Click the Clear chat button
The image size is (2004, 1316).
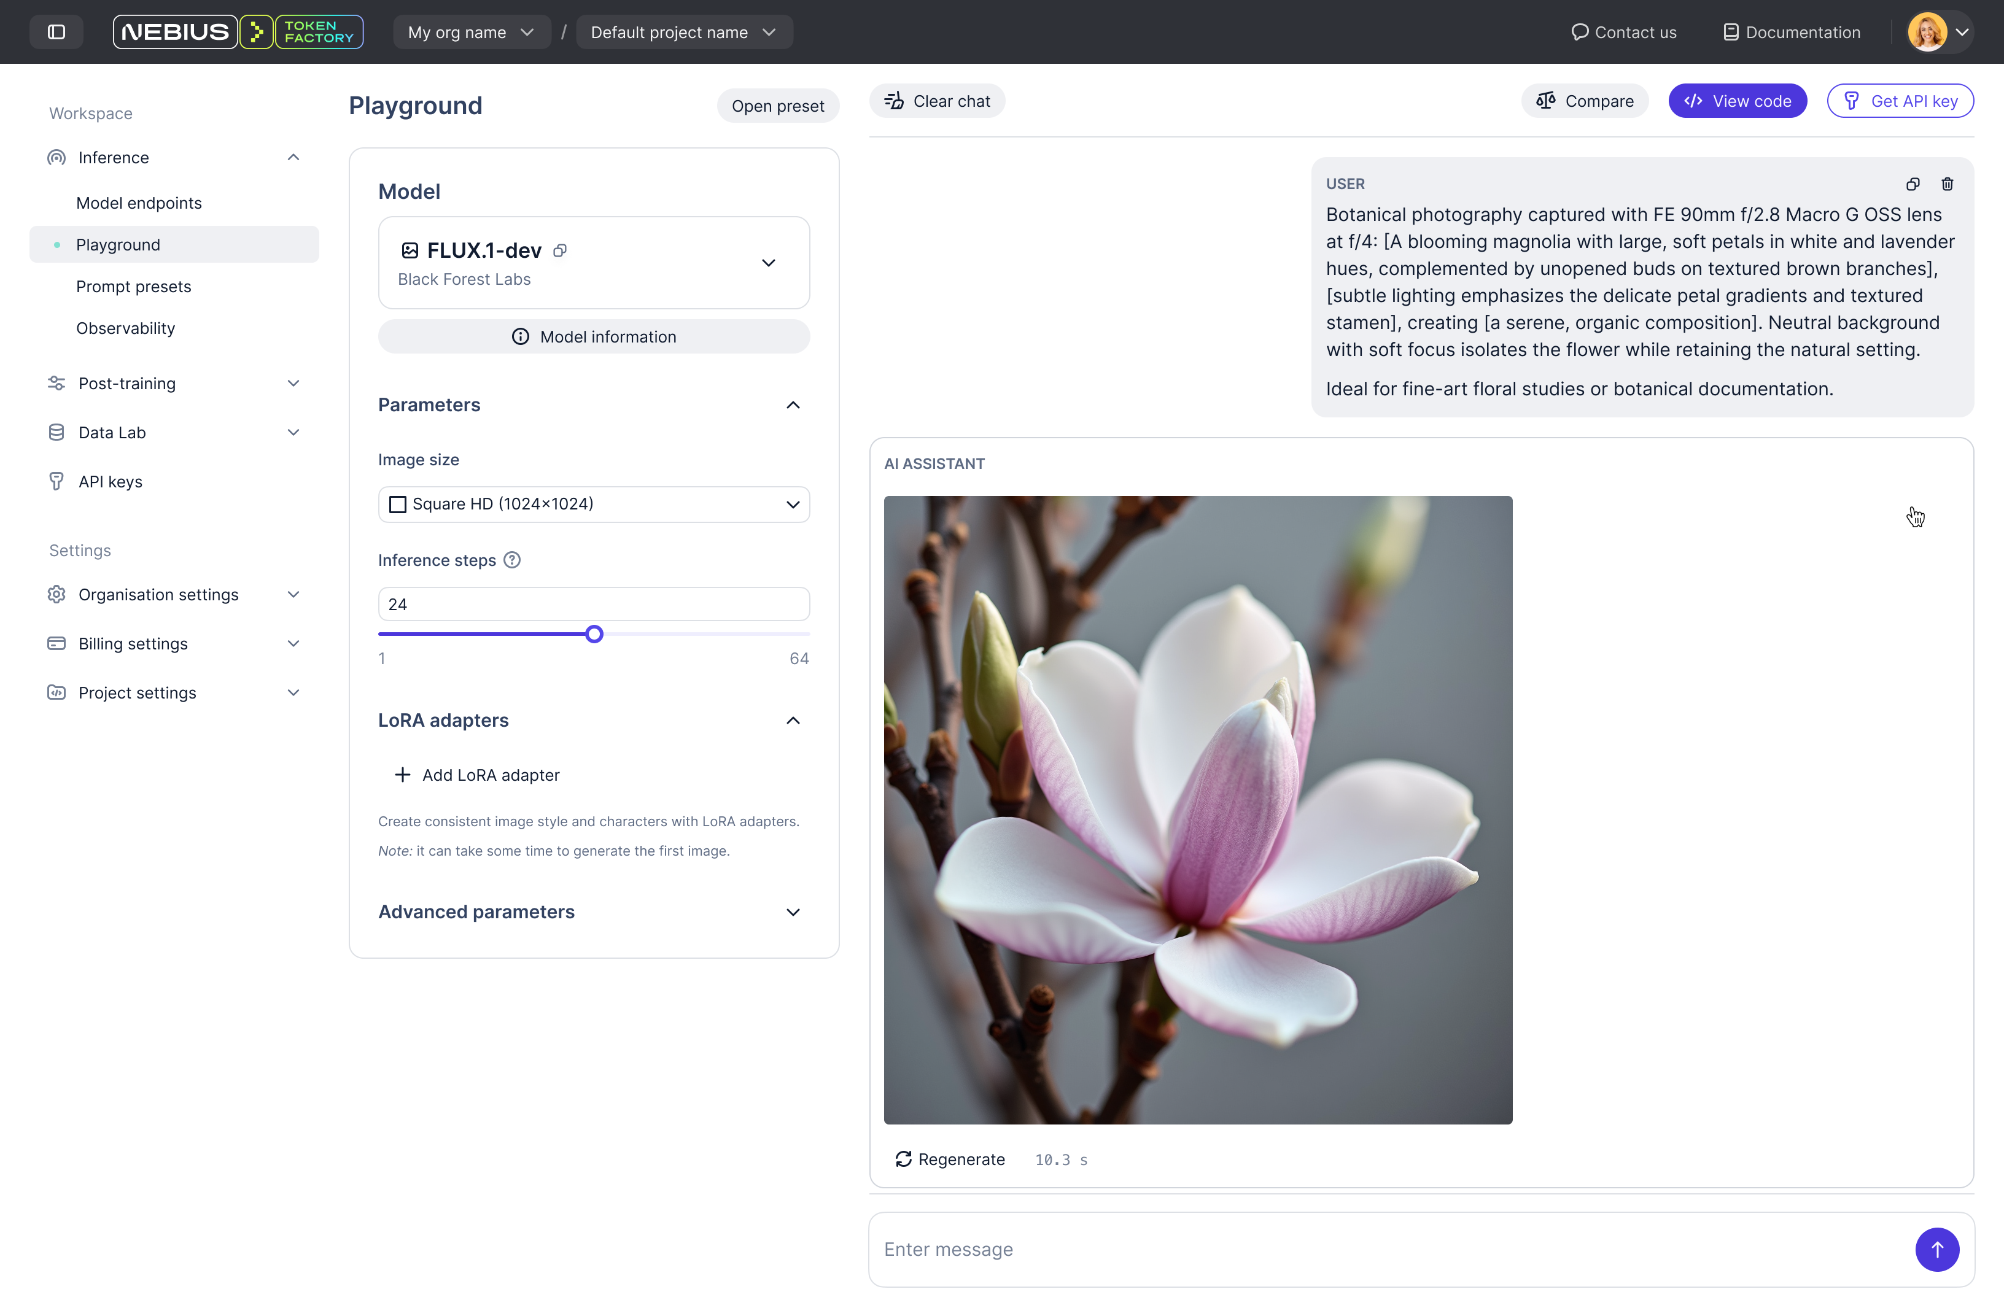(937, 101)
